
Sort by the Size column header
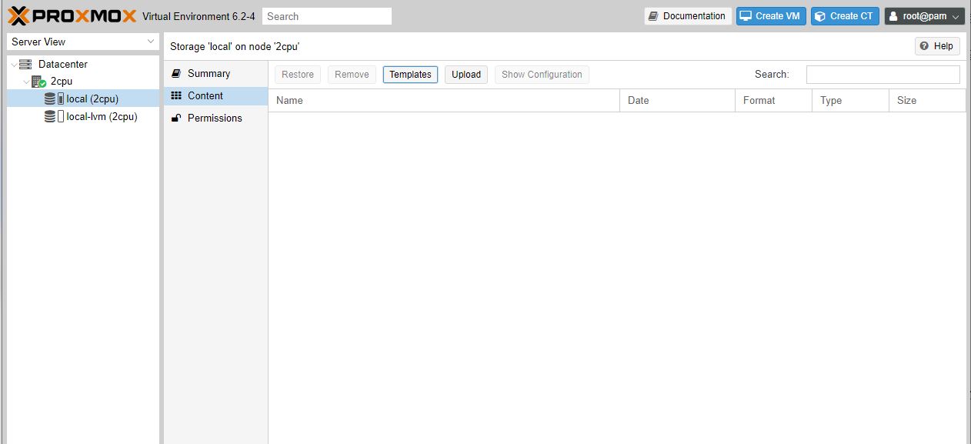(928, 101)
